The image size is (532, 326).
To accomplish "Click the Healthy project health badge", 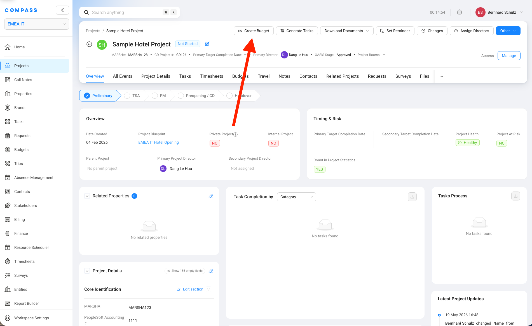I will 467,143.
